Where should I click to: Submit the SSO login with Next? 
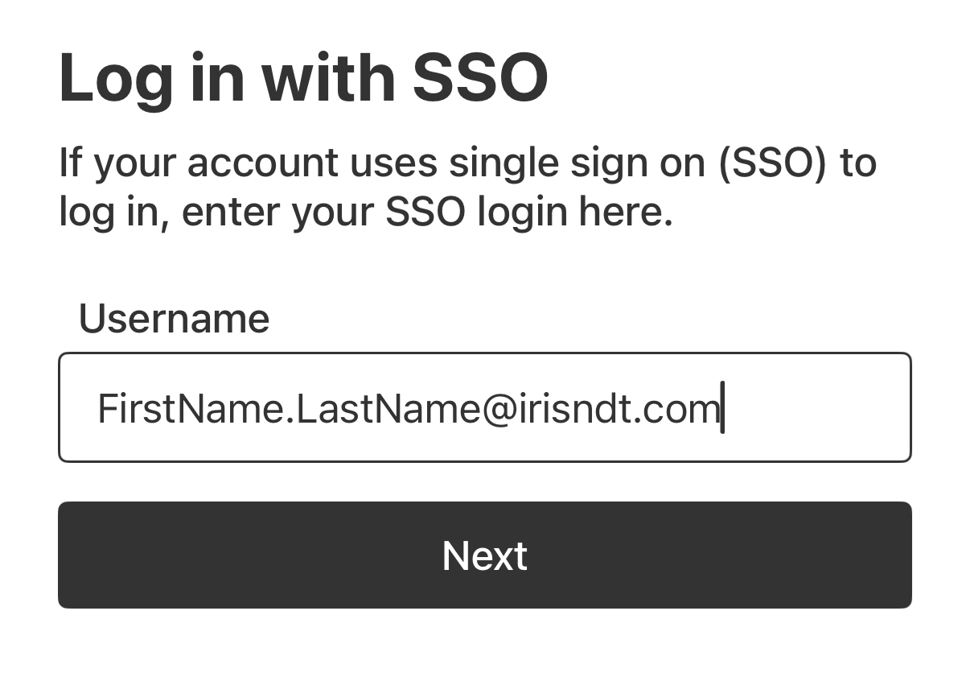[x=484, y=555]
